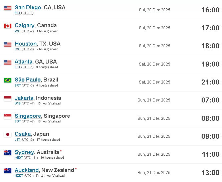Click the Indonesia flag icon beside Jakarta
The width and height of the screenshot is (222, 182).
[x=8, y=98]
